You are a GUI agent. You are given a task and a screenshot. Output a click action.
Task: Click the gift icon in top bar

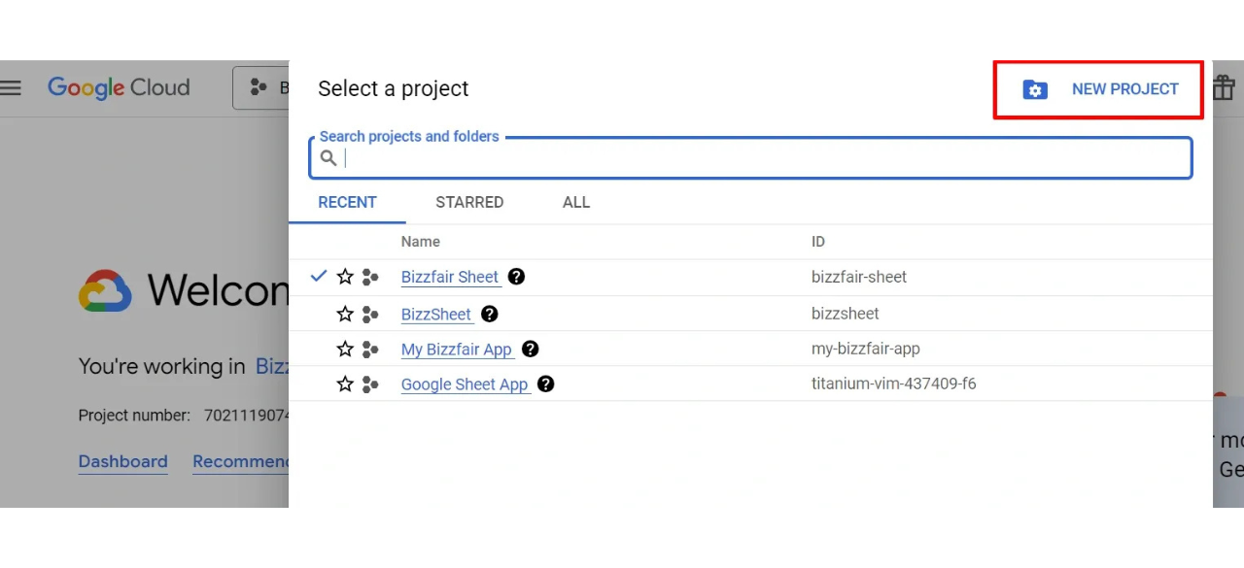click(1224, 88)
